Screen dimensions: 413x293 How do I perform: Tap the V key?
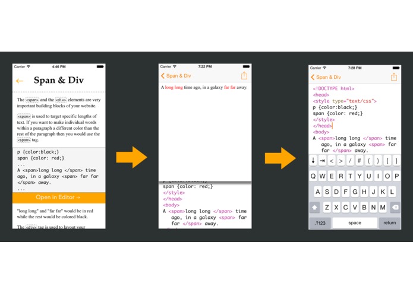355,208
